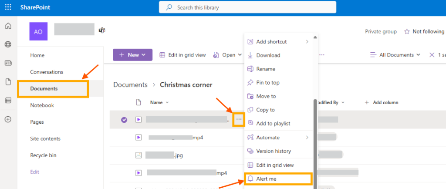Click the Copy to icon in menu
The height and width of the screenshot is (189, 446).
pyautogui.click(x=250, y=110)
